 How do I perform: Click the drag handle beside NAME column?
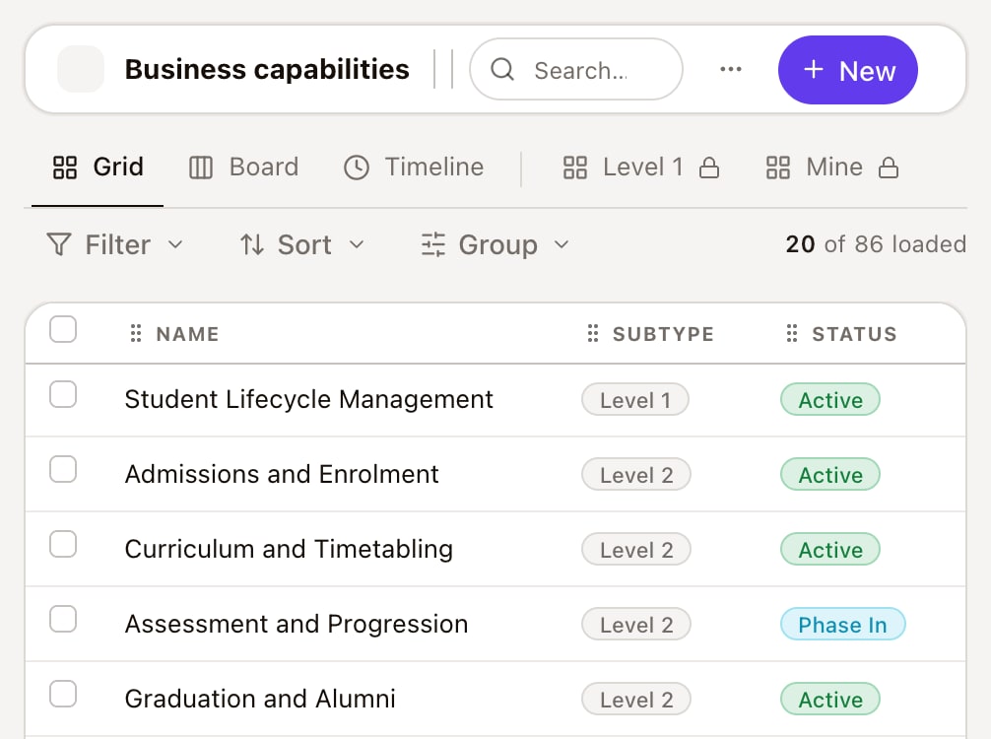tap(136, 333)
